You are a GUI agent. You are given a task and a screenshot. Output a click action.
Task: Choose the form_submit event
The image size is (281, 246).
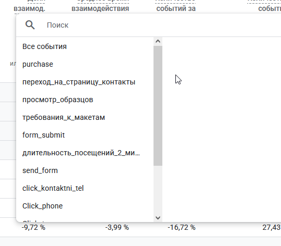[44, 135]
